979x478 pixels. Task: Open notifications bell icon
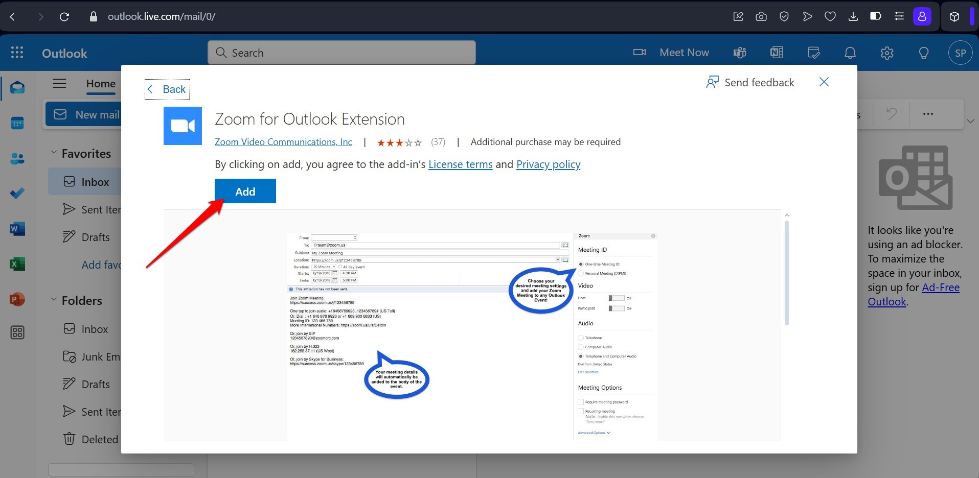tap(850, 53)
